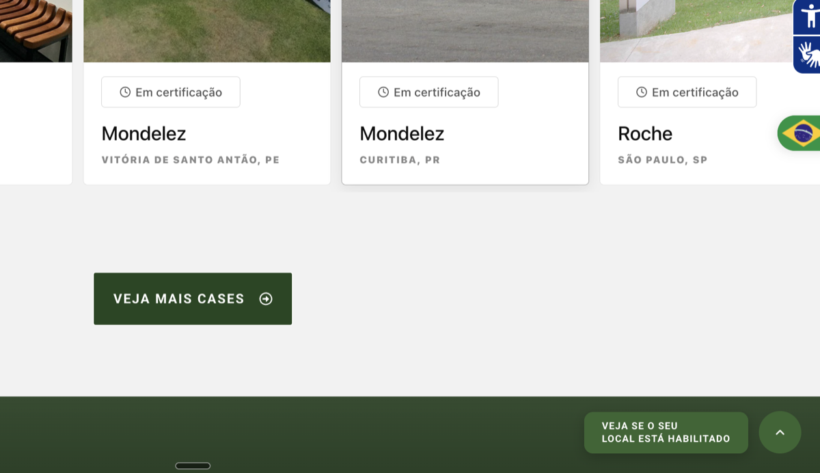This screenshot has height=473, width=820.
Task: Click Em certificação badge on Curitiba Mondelez card
Action: (x=429, y=92)
